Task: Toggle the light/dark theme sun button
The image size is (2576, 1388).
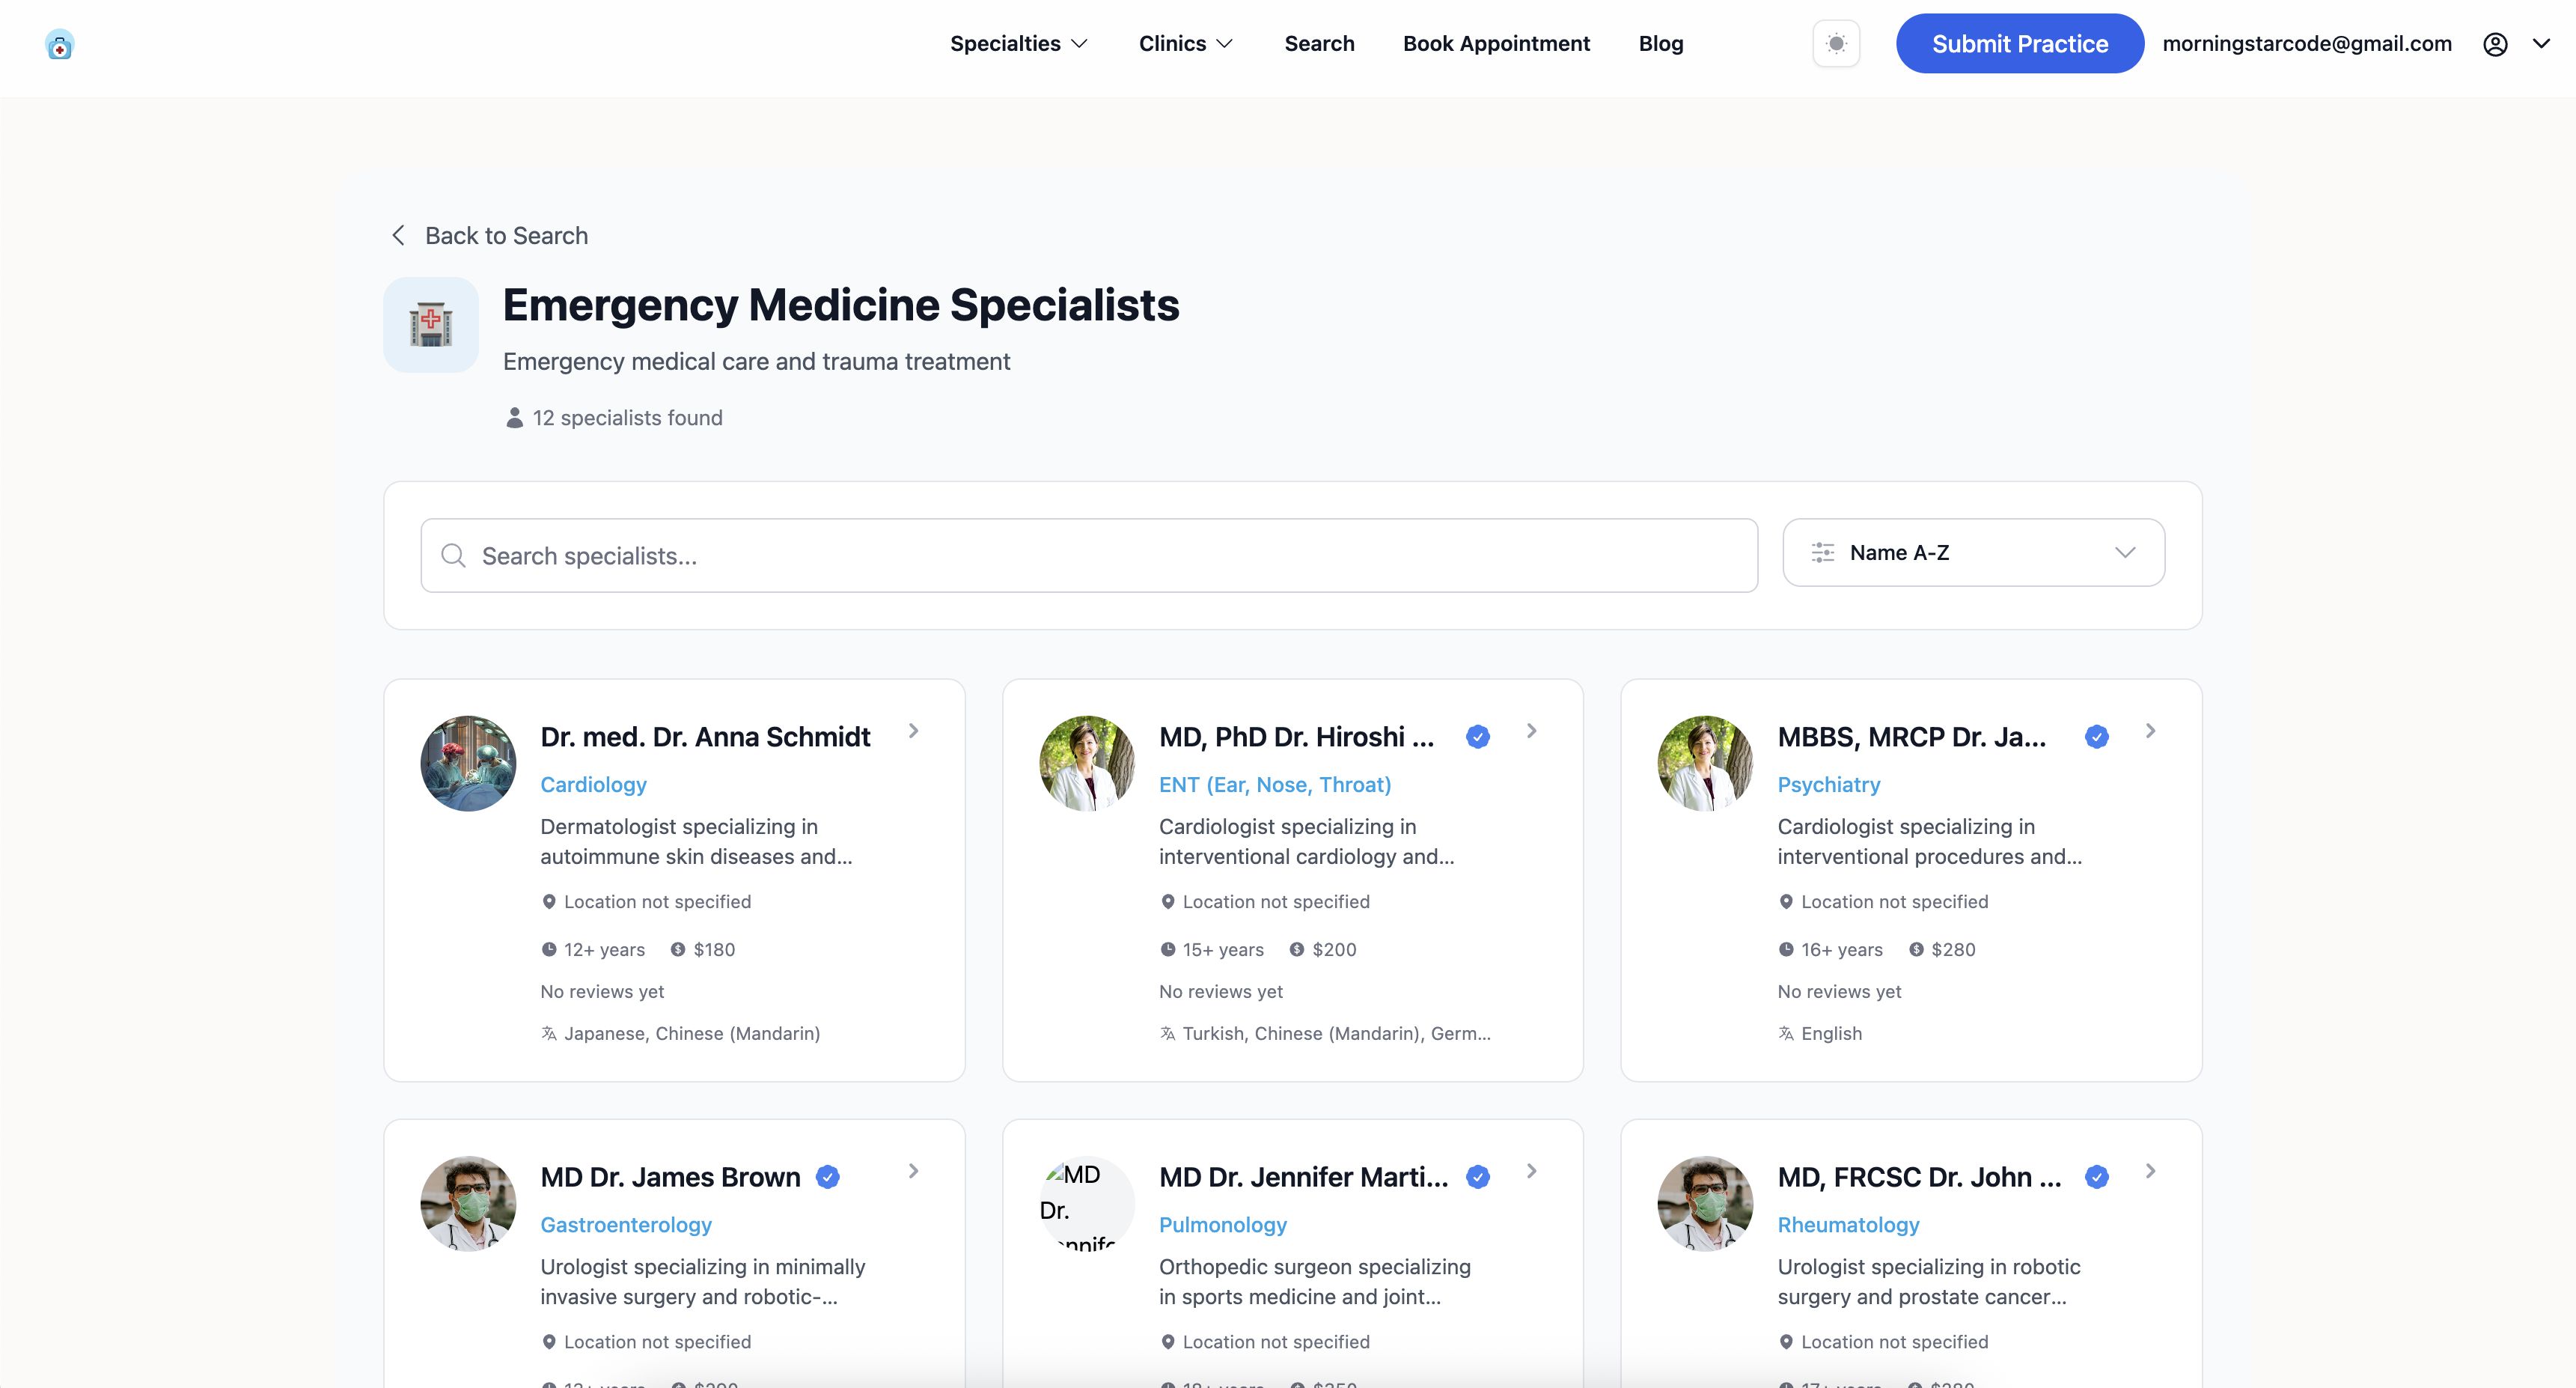Action: tap(1836, 44)
